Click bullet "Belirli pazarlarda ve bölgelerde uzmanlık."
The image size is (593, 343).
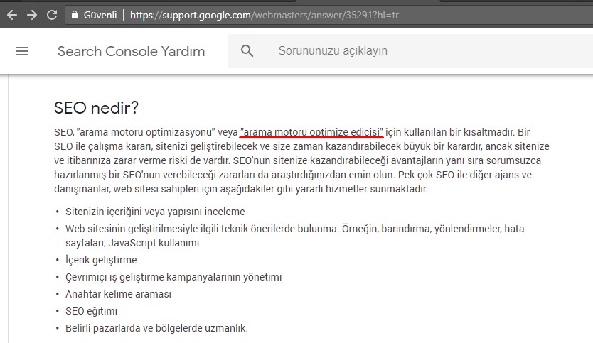[x=156, y=328]
